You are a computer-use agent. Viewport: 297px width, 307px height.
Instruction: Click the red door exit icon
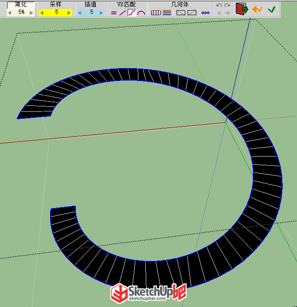242,9
